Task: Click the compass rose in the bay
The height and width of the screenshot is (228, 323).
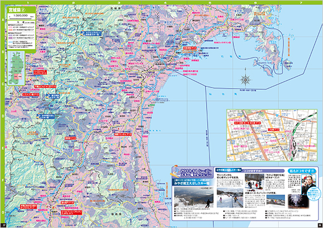Action: coord(246,80)
